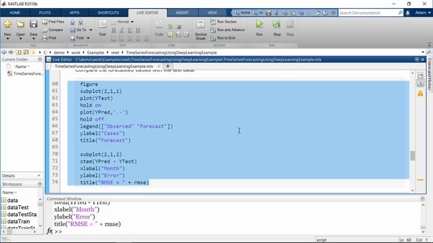Screen dimensions: 433x243
Task: Switch to the INSERT tab
Action: [182, 13]
